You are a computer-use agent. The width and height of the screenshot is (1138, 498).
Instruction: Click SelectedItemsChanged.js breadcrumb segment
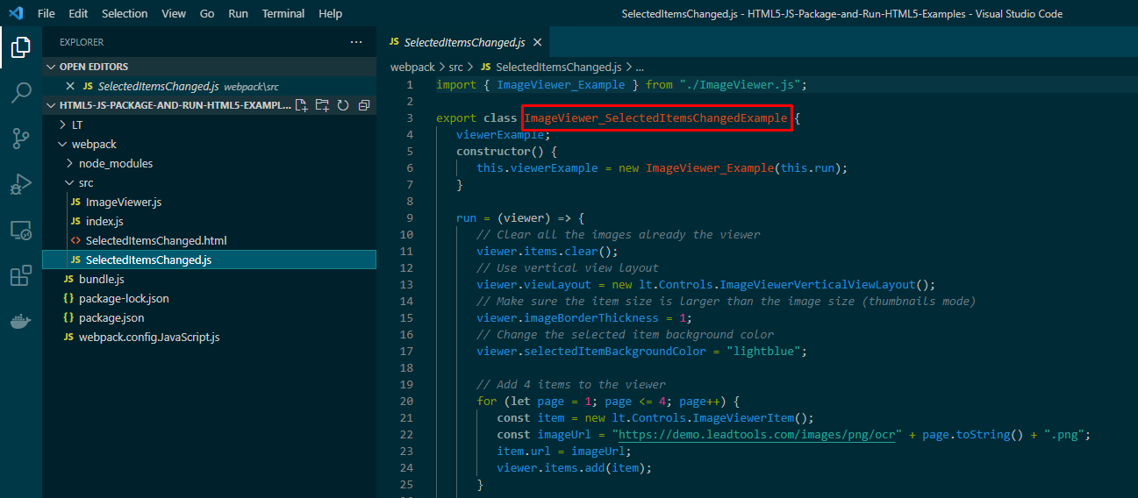(558, 67)
